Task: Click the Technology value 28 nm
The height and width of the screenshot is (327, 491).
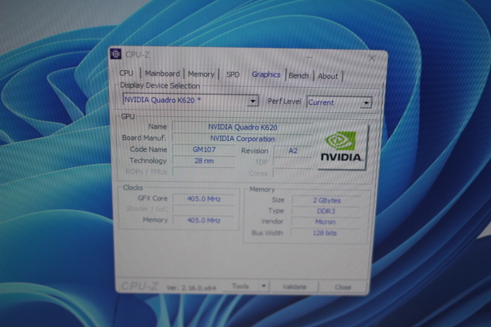Action: (204, 161)
